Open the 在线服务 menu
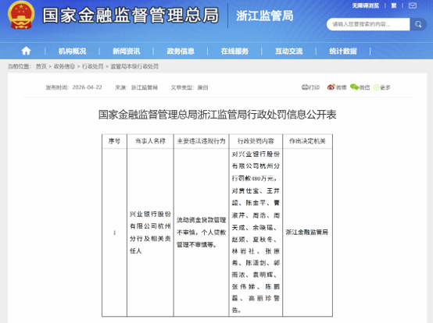The height and width of the screenshot is (323, 433). [x=234, y=51]
